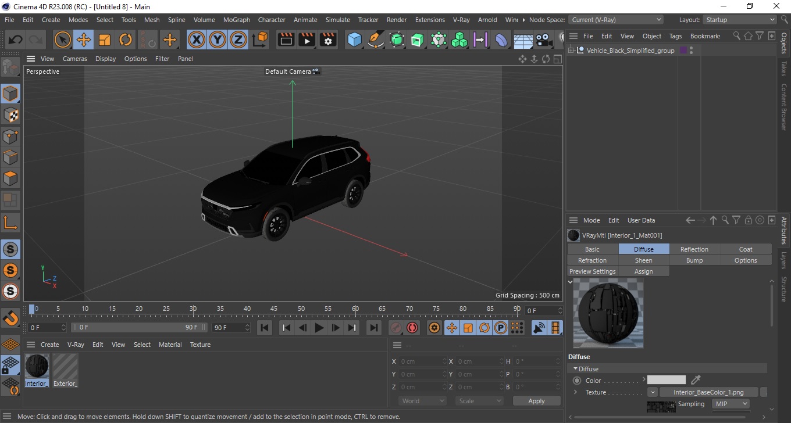Open the Scale mode dropdown
This screenshot has height=423, width=791.
(479, 401)
